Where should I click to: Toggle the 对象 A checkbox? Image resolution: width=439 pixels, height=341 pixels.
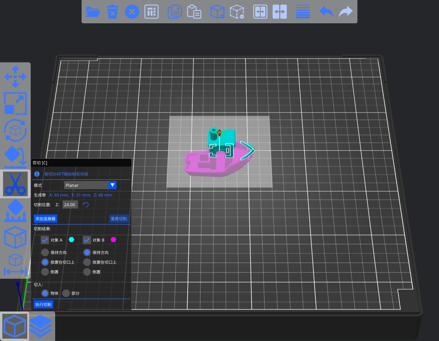coord(45,240)
